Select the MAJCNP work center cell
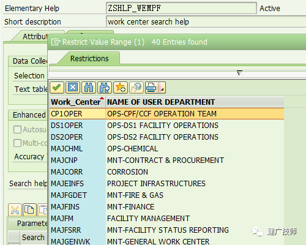306x245 pixels. click(x=78, y=160)
